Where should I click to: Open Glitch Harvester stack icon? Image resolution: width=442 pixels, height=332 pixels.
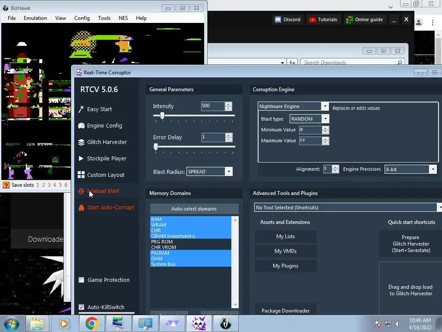click(x=81, y=142)
